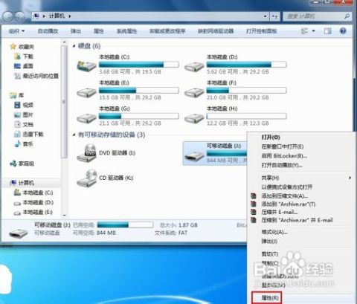This screenshot has height=304, width=357.
Task: Select 打开(O) in the context menu
Action: 271,138
